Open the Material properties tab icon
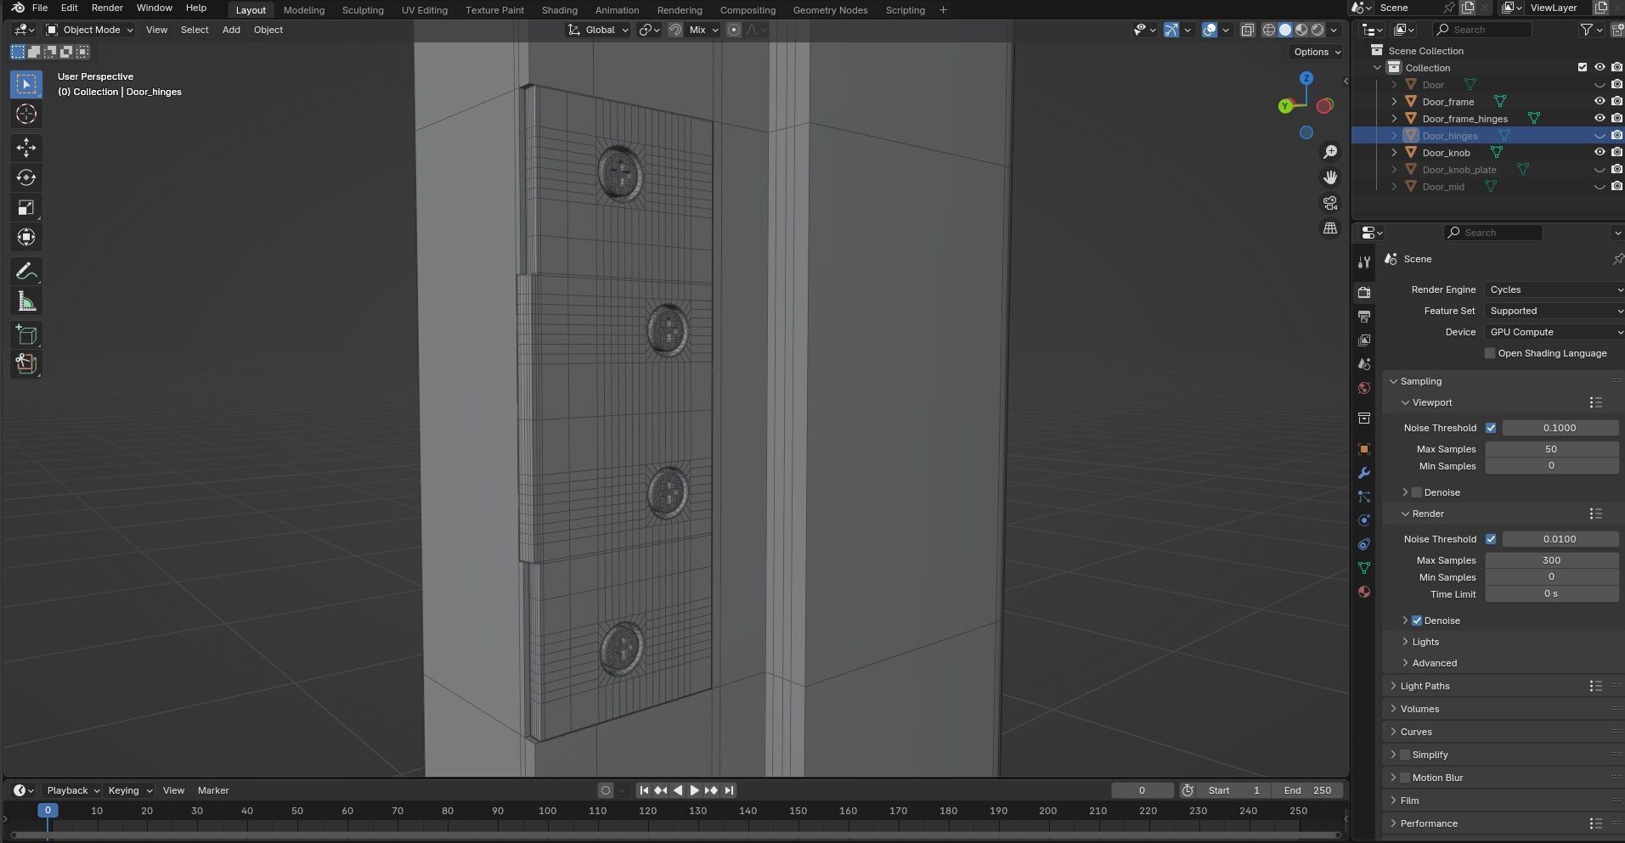 (1364, 592)
